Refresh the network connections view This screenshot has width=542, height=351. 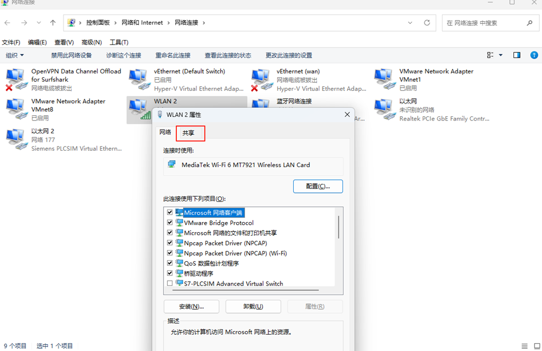(x=427, y=23)
